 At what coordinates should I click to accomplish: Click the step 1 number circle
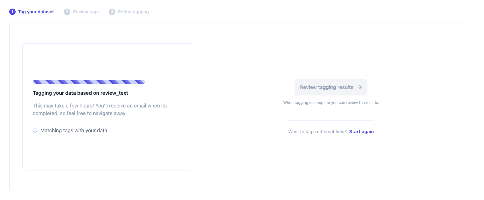point(12,12)
